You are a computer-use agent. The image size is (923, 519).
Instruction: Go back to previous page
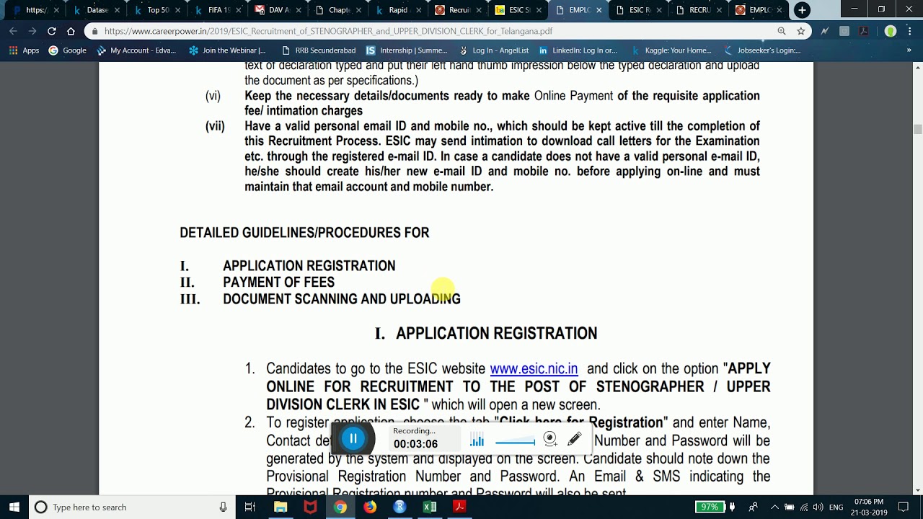pyautogui.click(x=13, y=31)
